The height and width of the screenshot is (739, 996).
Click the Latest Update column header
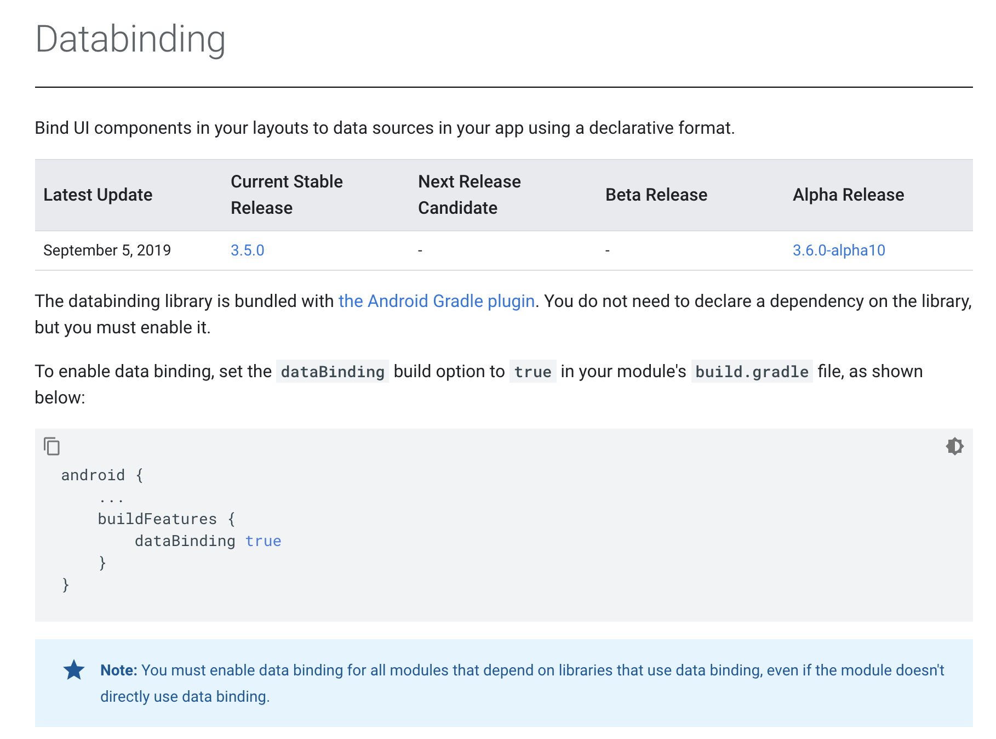point(98,195)
